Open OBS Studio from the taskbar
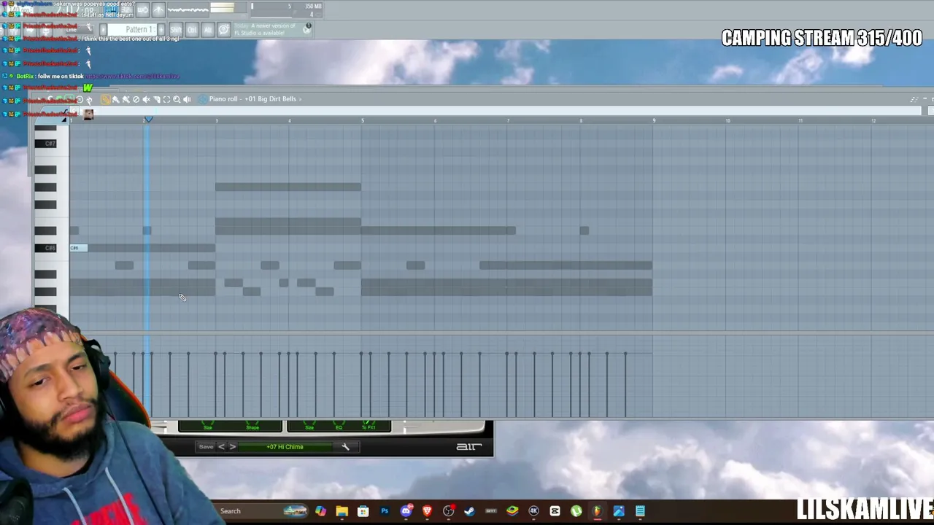 click(448, 511)
